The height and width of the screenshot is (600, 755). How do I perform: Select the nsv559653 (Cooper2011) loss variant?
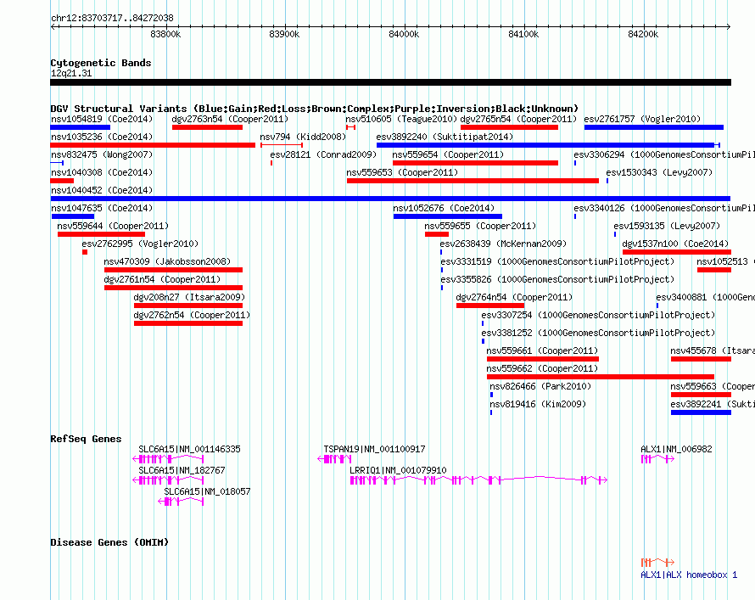473,181
